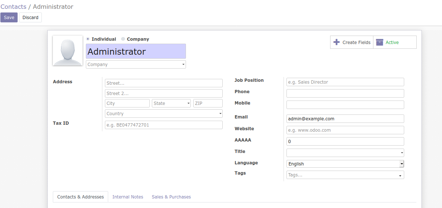
Task: Click the contact avatar placeholder image
Action: click(68, 51)
